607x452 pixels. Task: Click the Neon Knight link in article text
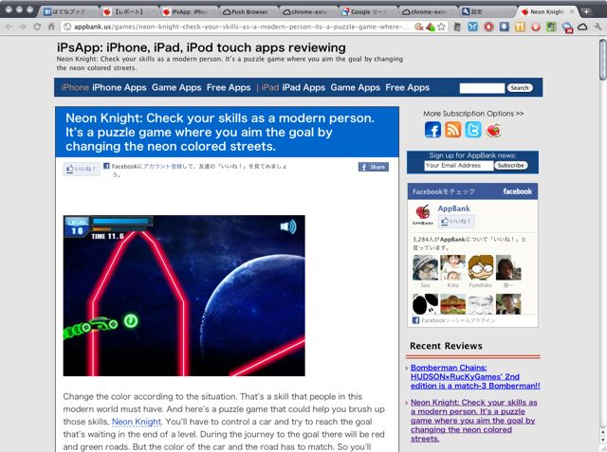click(137, 422)
